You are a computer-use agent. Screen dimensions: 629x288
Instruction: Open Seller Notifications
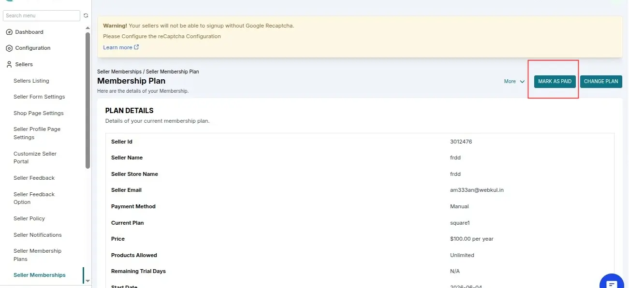[x=38, y=235]
